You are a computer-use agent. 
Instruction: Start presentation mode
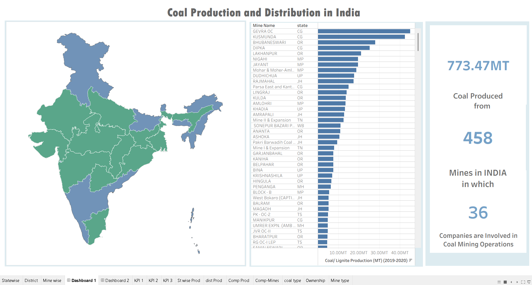pyautogui.click(x=529, y=282)
